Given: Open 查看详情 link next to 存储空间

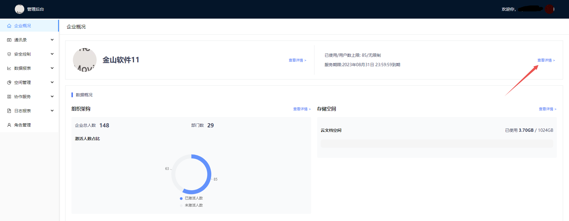Looking at the screenshot, I should pyautogui.click(x=547, y=109).
